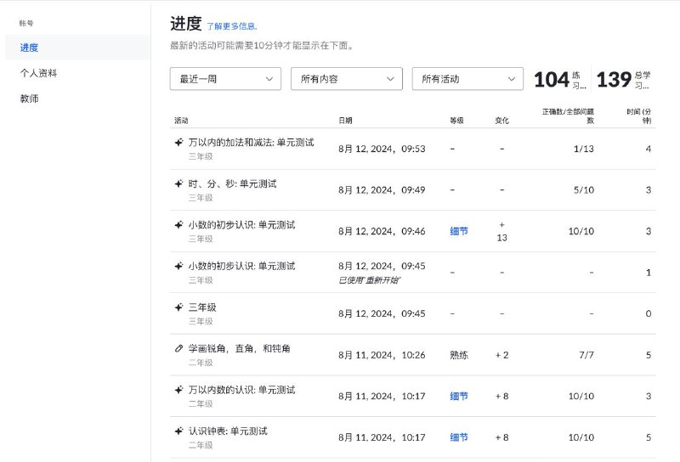Click pencil icon beside 学画锐角，直角，和钝角
This screenshot has width=680, height=462.
(x=178, y=349)
